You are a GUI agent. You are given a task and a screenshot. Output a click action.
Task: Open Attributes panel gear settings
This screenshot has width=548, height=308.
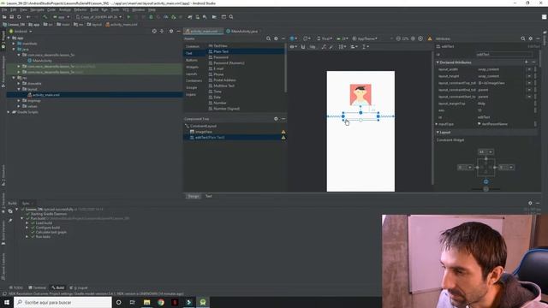[531, 38]
